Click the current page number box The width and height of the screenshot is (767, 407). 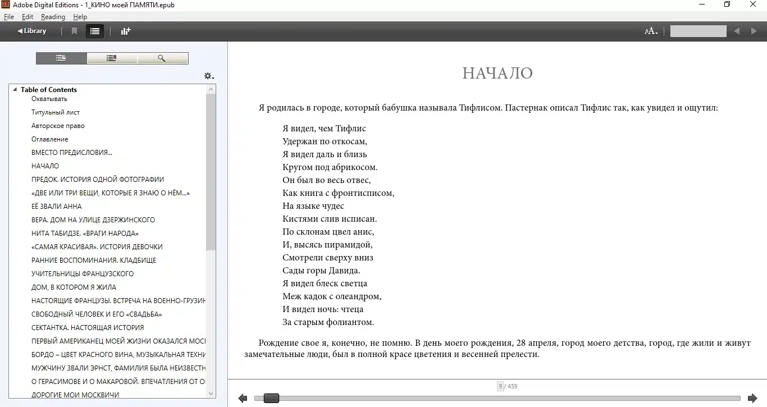coord(500,386)
